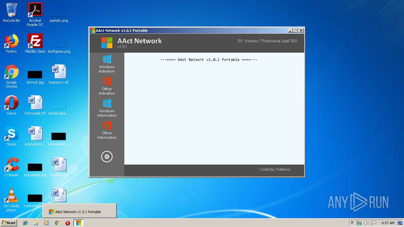The height and width of the screenshot is (227, 404).
Task: Select teamsexy.rtf document on desktop
Action: [x=59, y=74]
